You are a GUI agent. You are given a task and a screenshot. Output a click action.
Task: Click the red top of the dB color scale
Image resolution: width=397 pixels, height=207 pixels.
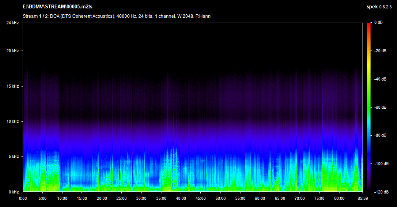pyautogui.click(x=368, y=24)
